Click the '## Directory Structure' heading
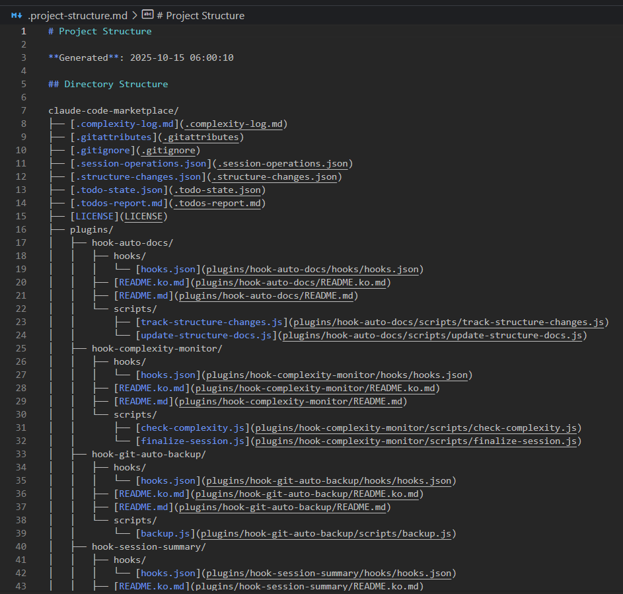The width and height of the screenshot is (623, 594). pyautogui.click(x=108, y=84)
